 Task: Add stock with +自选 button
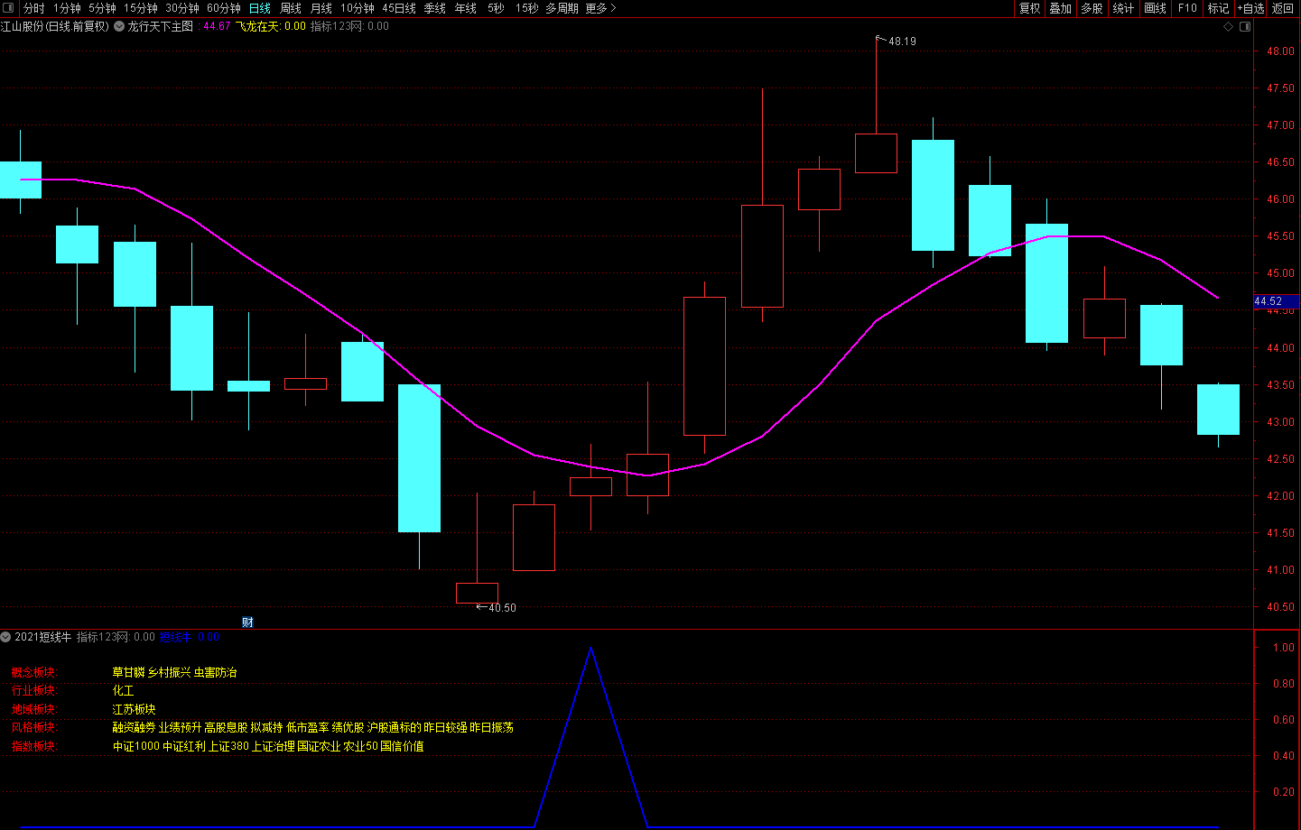click(1251, 8)
